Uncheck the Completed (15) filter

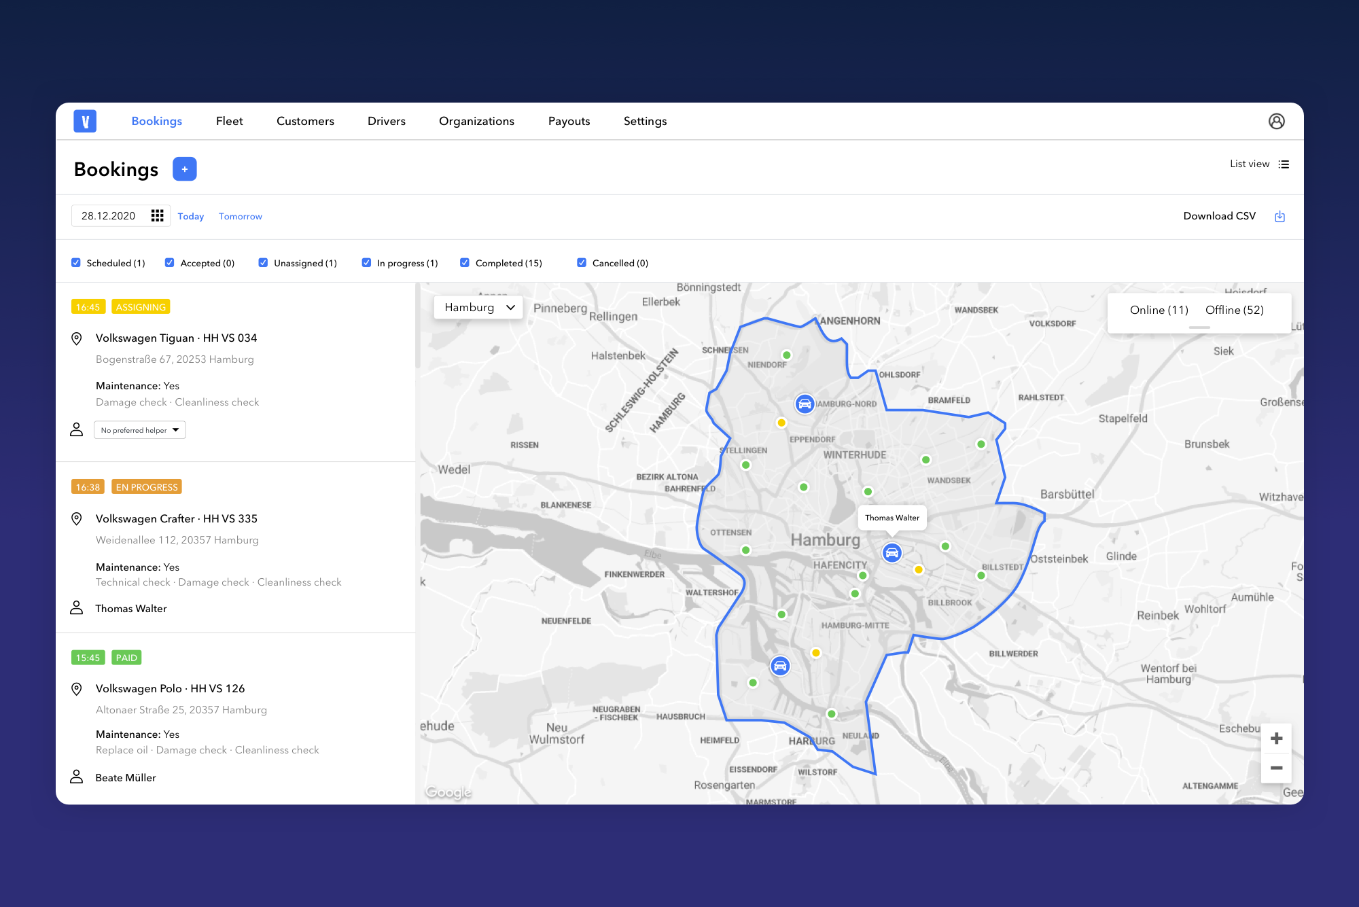464,262
